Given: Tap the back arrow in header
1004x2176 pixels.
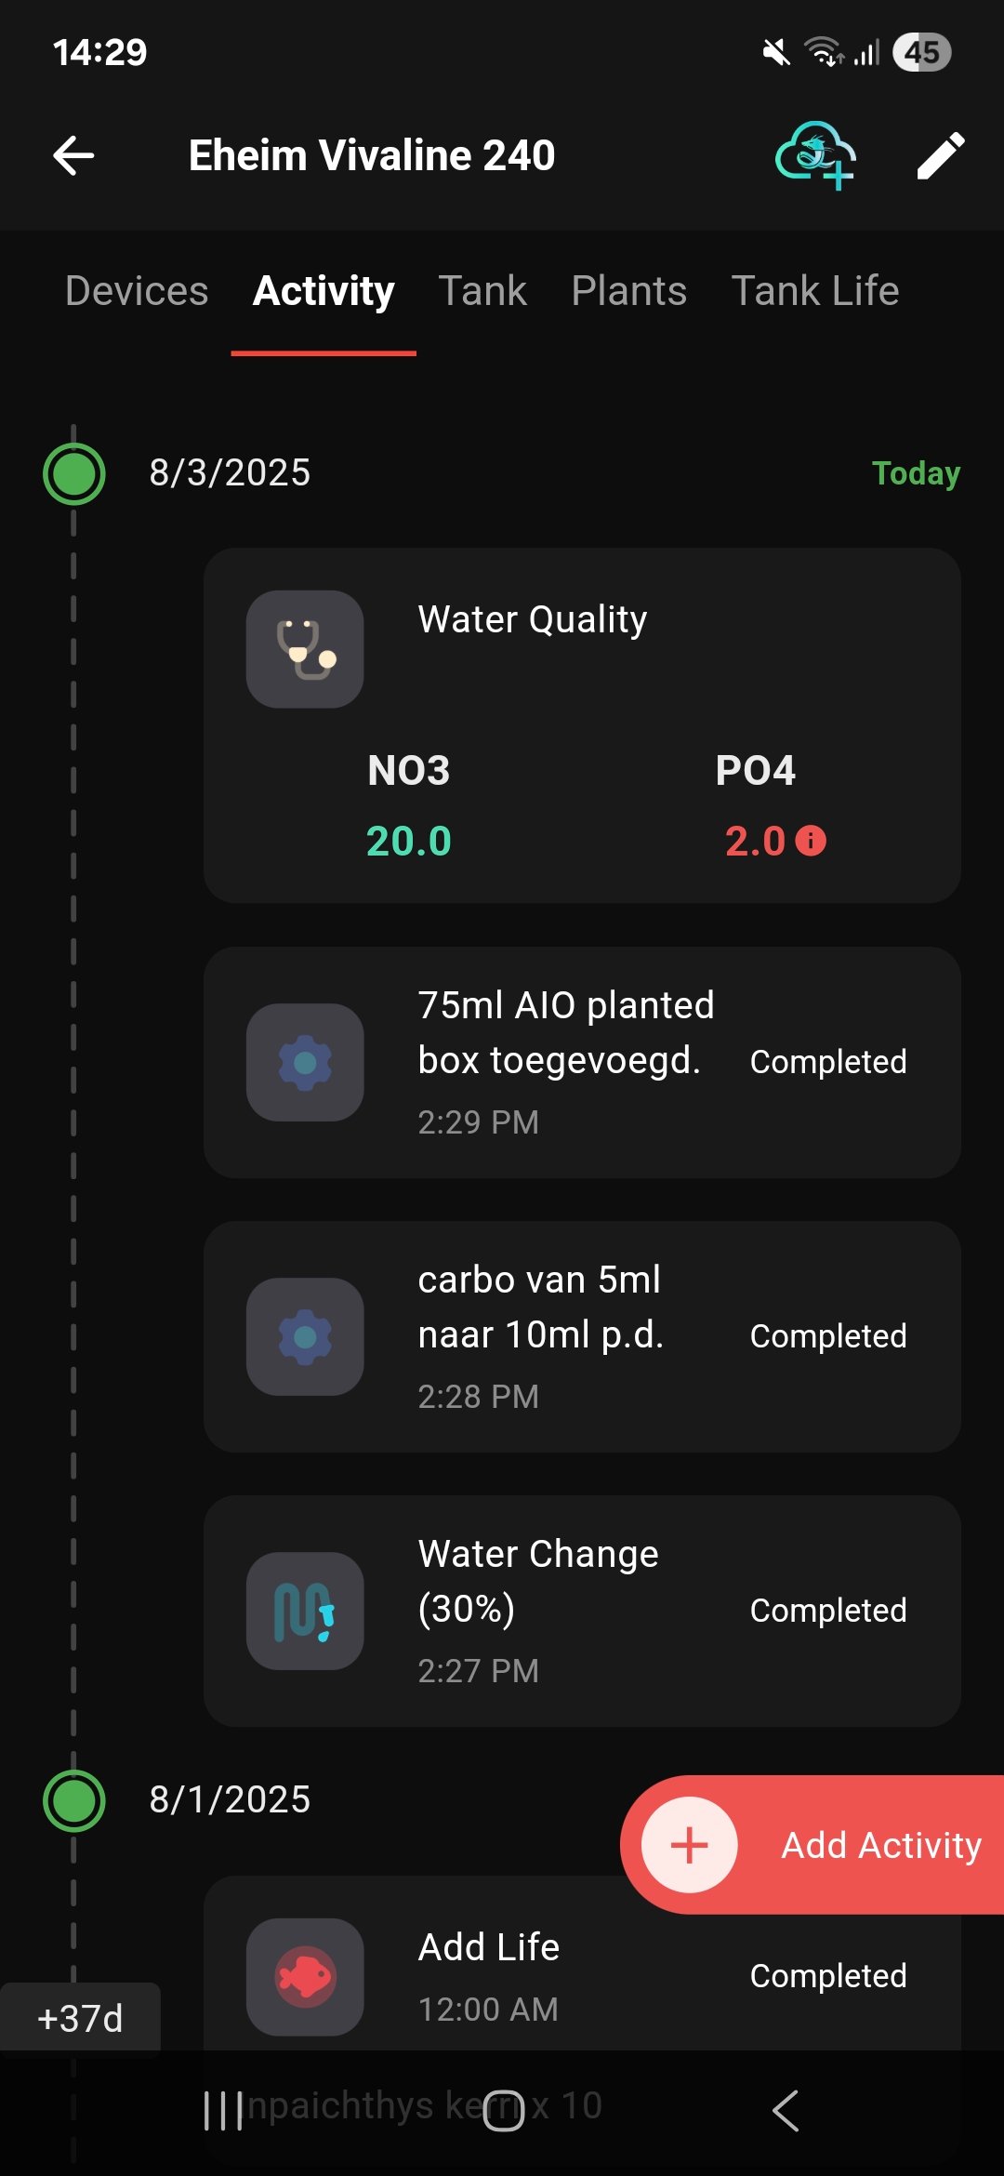Looking at the screenshot, I should (x=73, y=155).
